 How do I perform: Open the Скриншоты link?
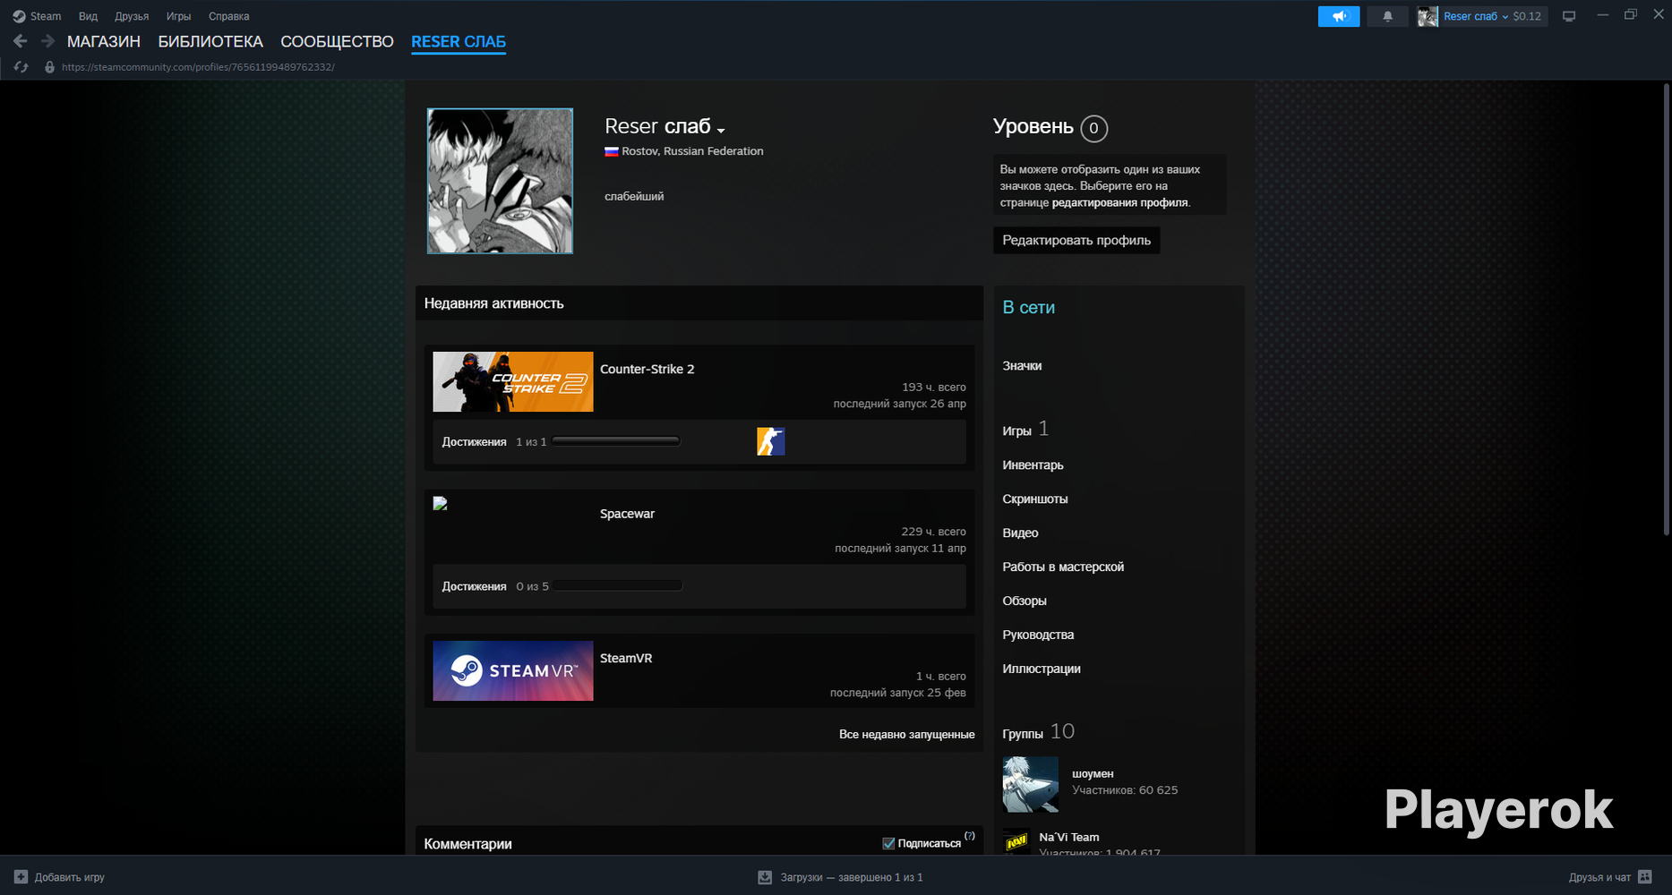(x=1035, y=499)
